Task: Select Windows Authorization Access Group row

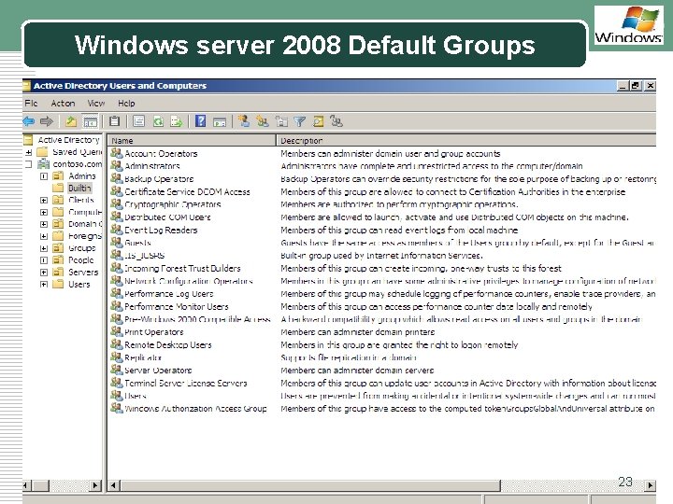Action: [382, 409]
